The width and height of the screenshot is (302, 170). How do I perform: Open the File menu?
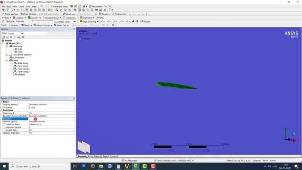[x=4, y=6]
